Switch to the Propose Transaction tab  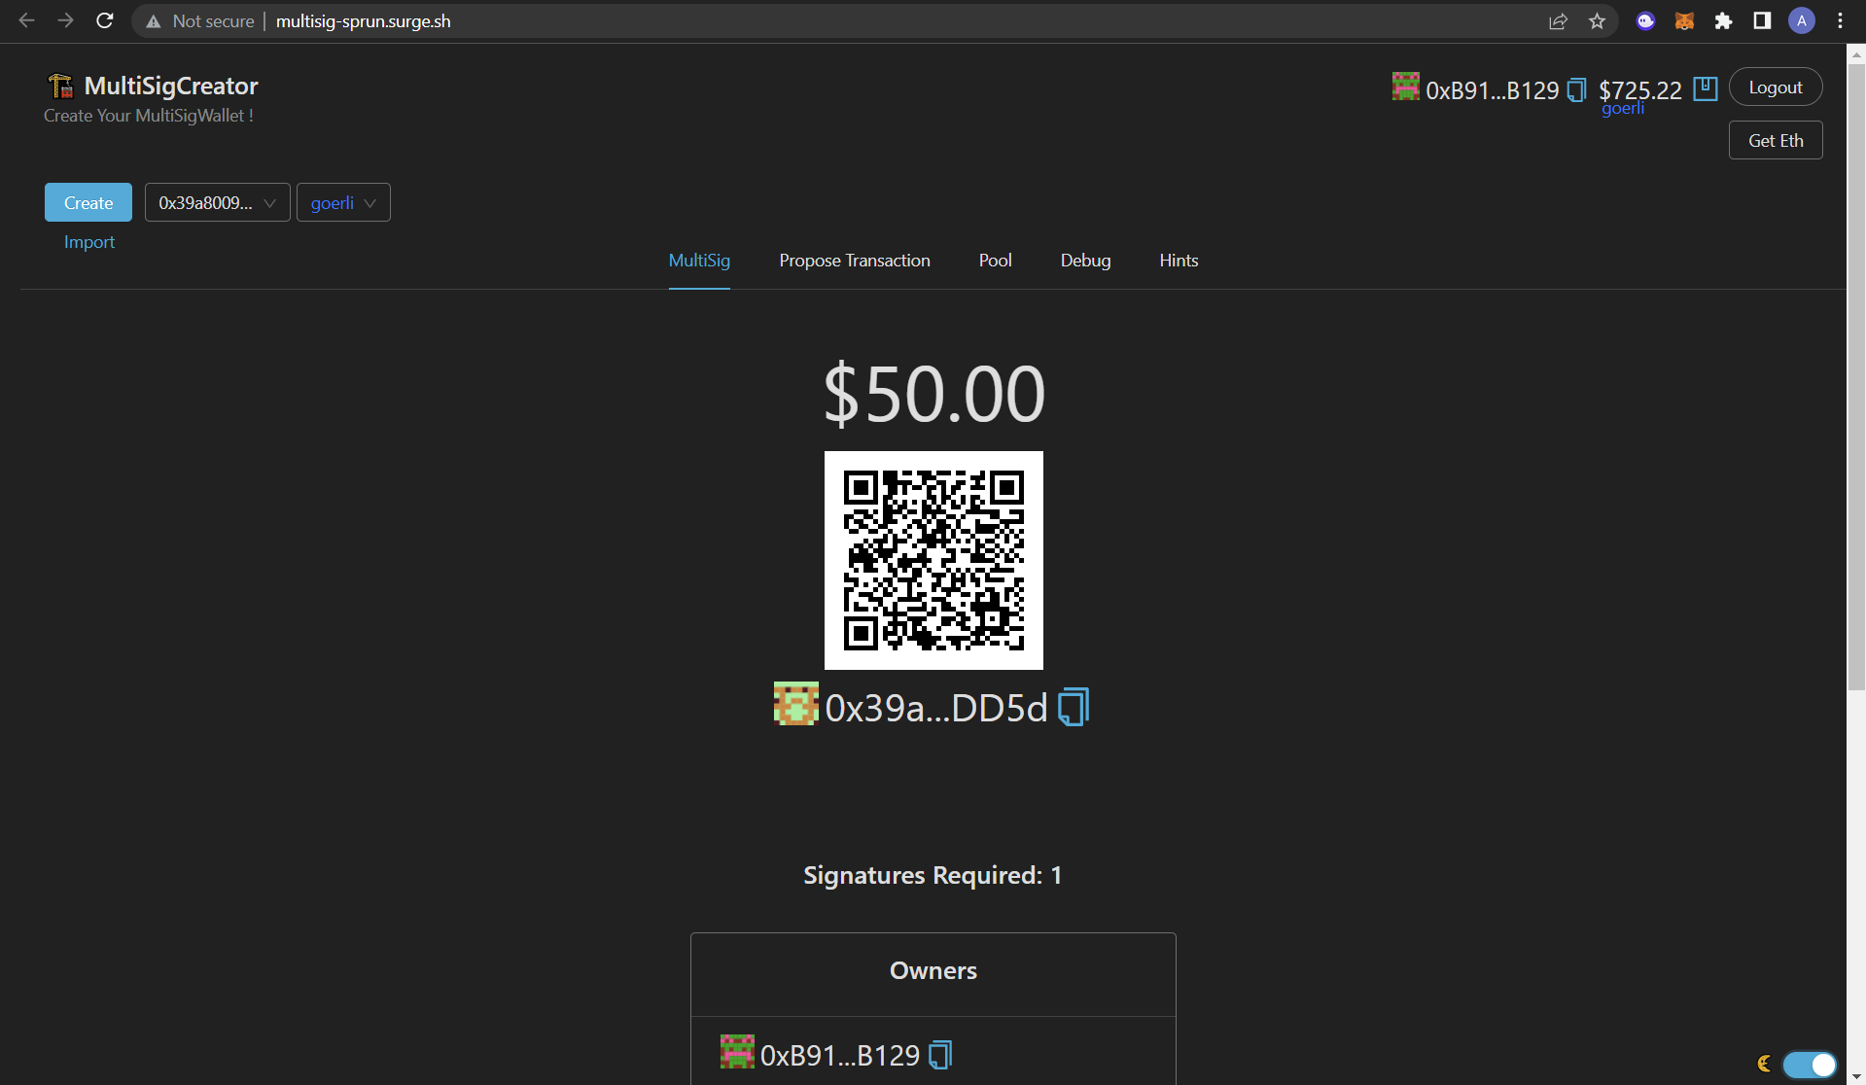click(855, 260)
